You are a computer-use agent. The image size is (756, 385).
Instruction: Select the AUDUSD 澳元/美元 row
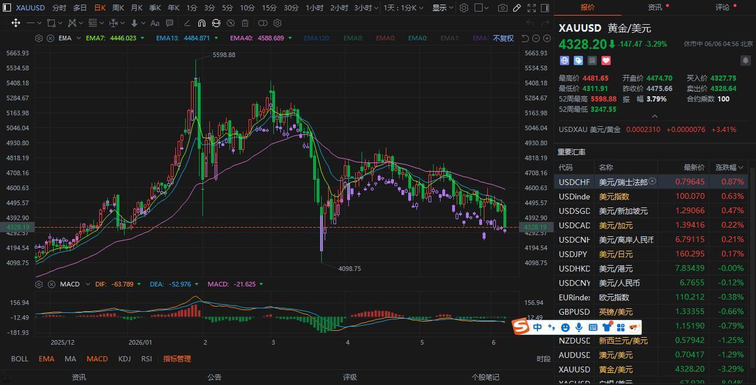(651, 355)
